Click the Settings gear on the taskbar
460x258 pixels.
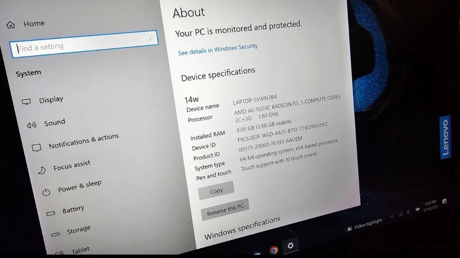coord(290,245)
